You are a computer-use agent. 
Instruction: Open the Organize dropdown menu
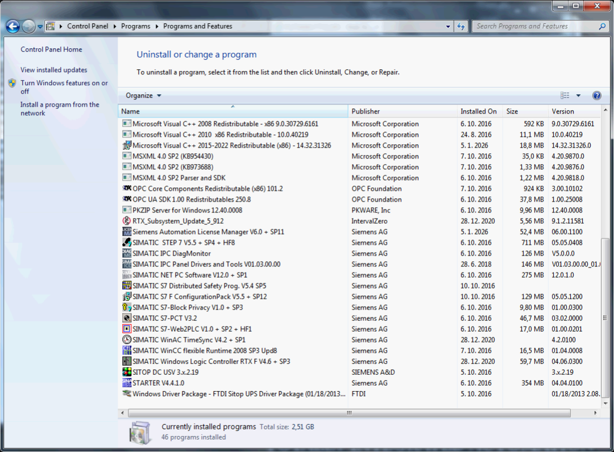click(143, 95)
